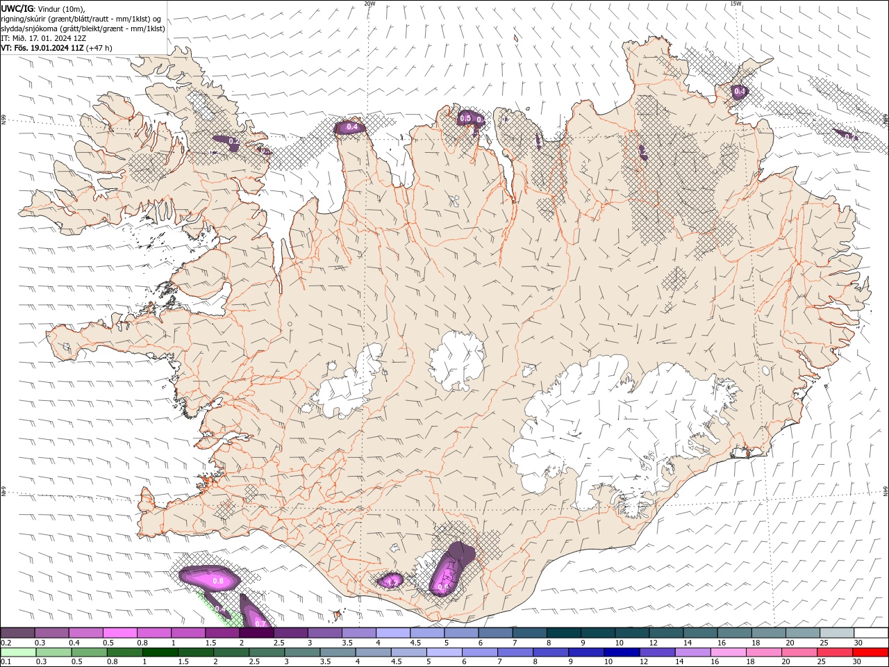The image size is (889, 667).
Task: Pick the dark teal 8 swatch in snow scale
Action: [563, 633]
